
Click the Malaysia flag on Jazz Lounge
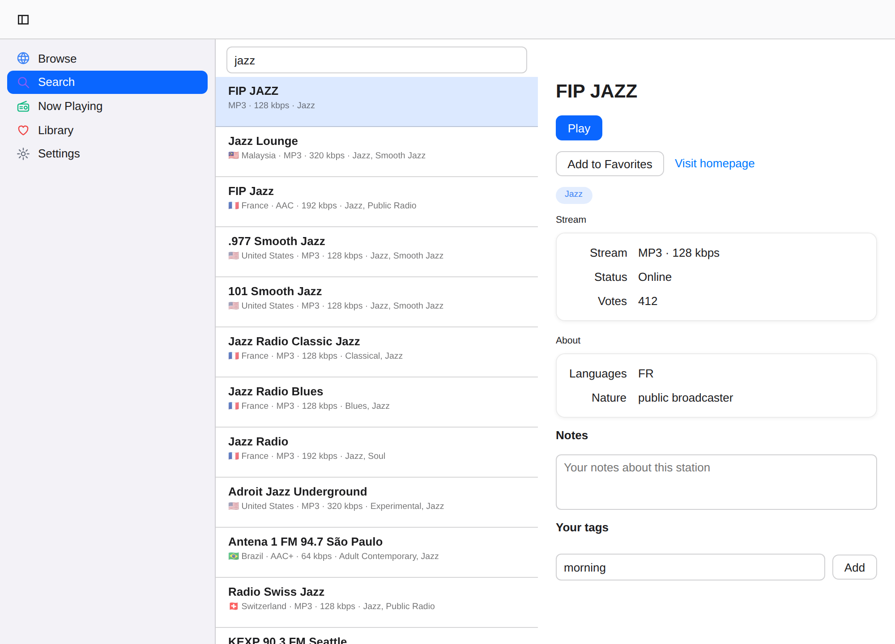click(234, 155)
